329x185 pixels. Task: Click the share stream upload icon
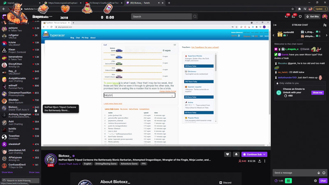click(x=260, y=161)
